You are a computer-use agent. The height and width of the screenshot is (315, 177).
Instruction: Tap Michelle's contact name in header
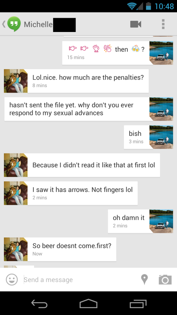pos(38,25)
